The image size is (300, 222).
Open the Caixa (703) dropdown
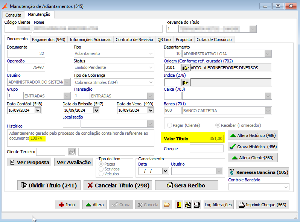tap(268, 96)
